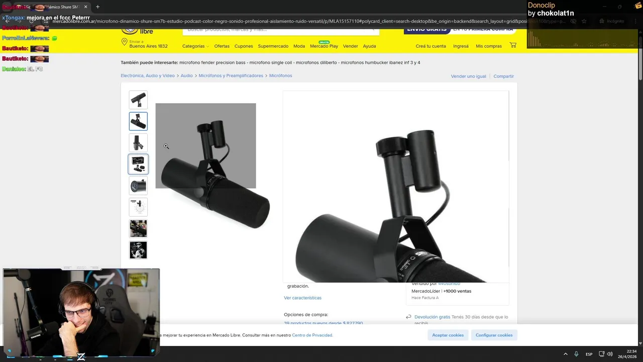
Task: Click the Devolución gratis return arrow icon
Action: pyautogui.click(x=409, y=317)
